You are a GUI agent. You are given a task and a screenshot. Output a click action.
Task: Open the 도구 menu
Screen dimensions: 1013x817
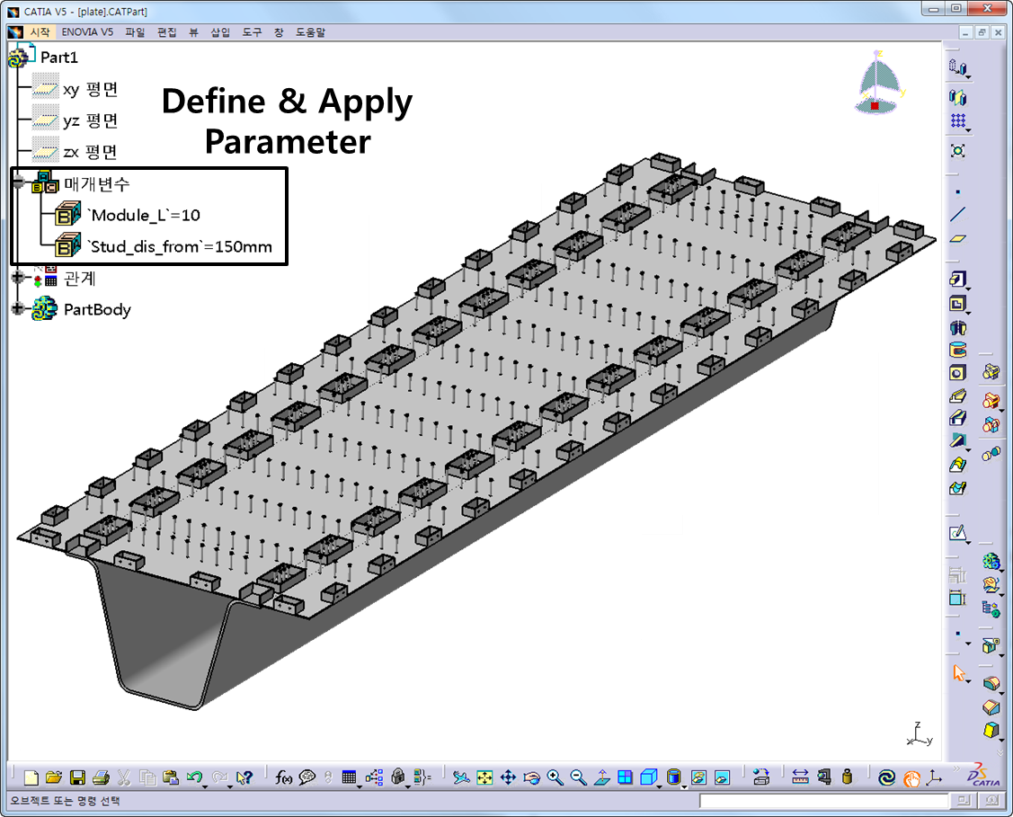point(252,31)
